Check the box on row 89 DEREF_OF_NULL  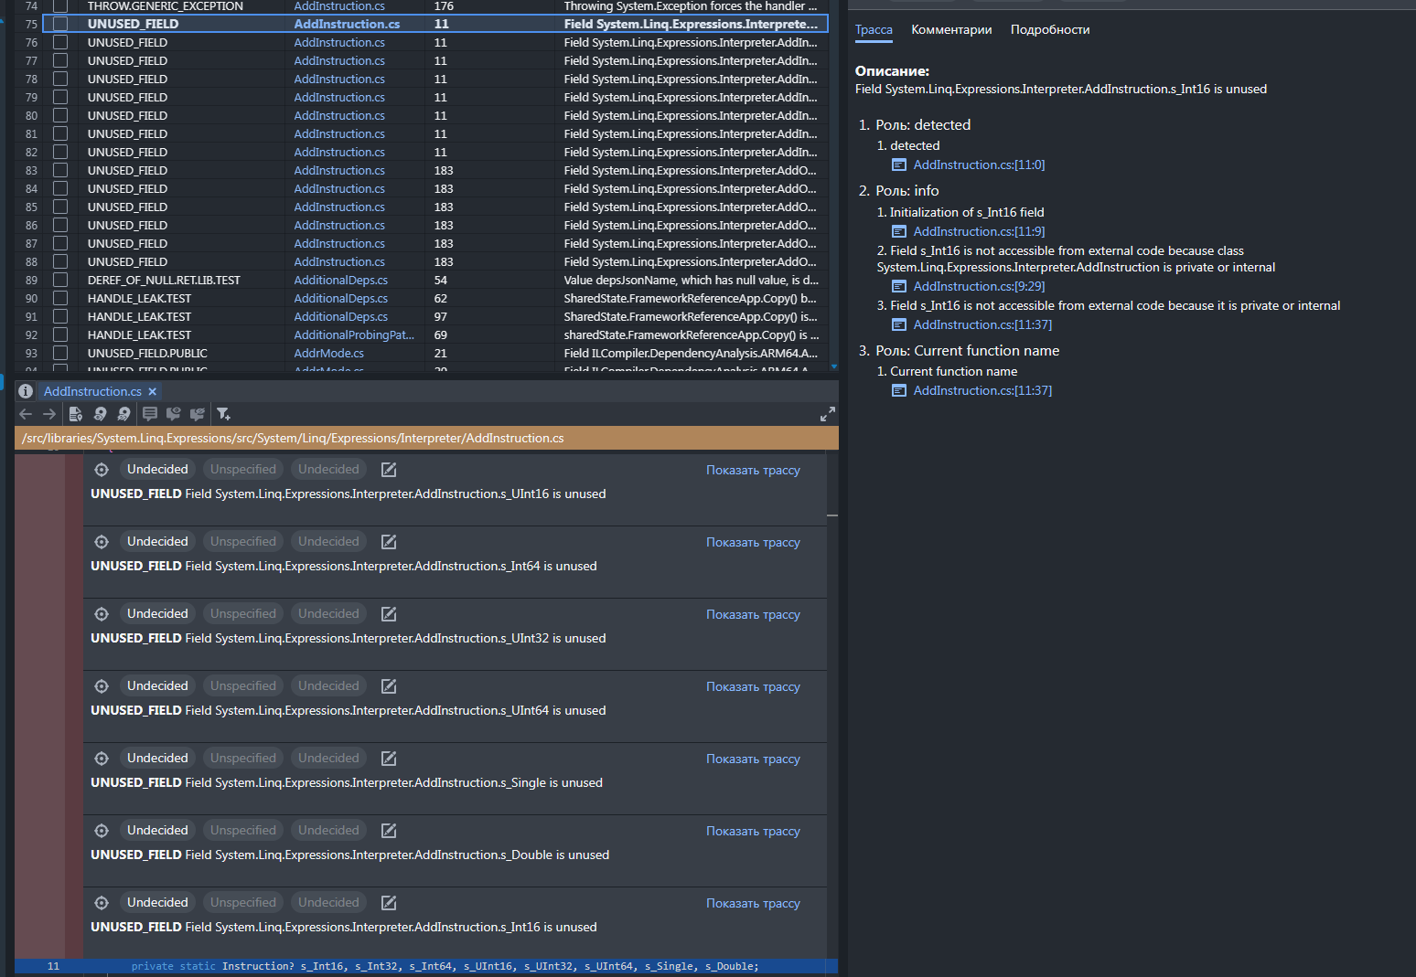pyautogui.click(x=60, y=280)
